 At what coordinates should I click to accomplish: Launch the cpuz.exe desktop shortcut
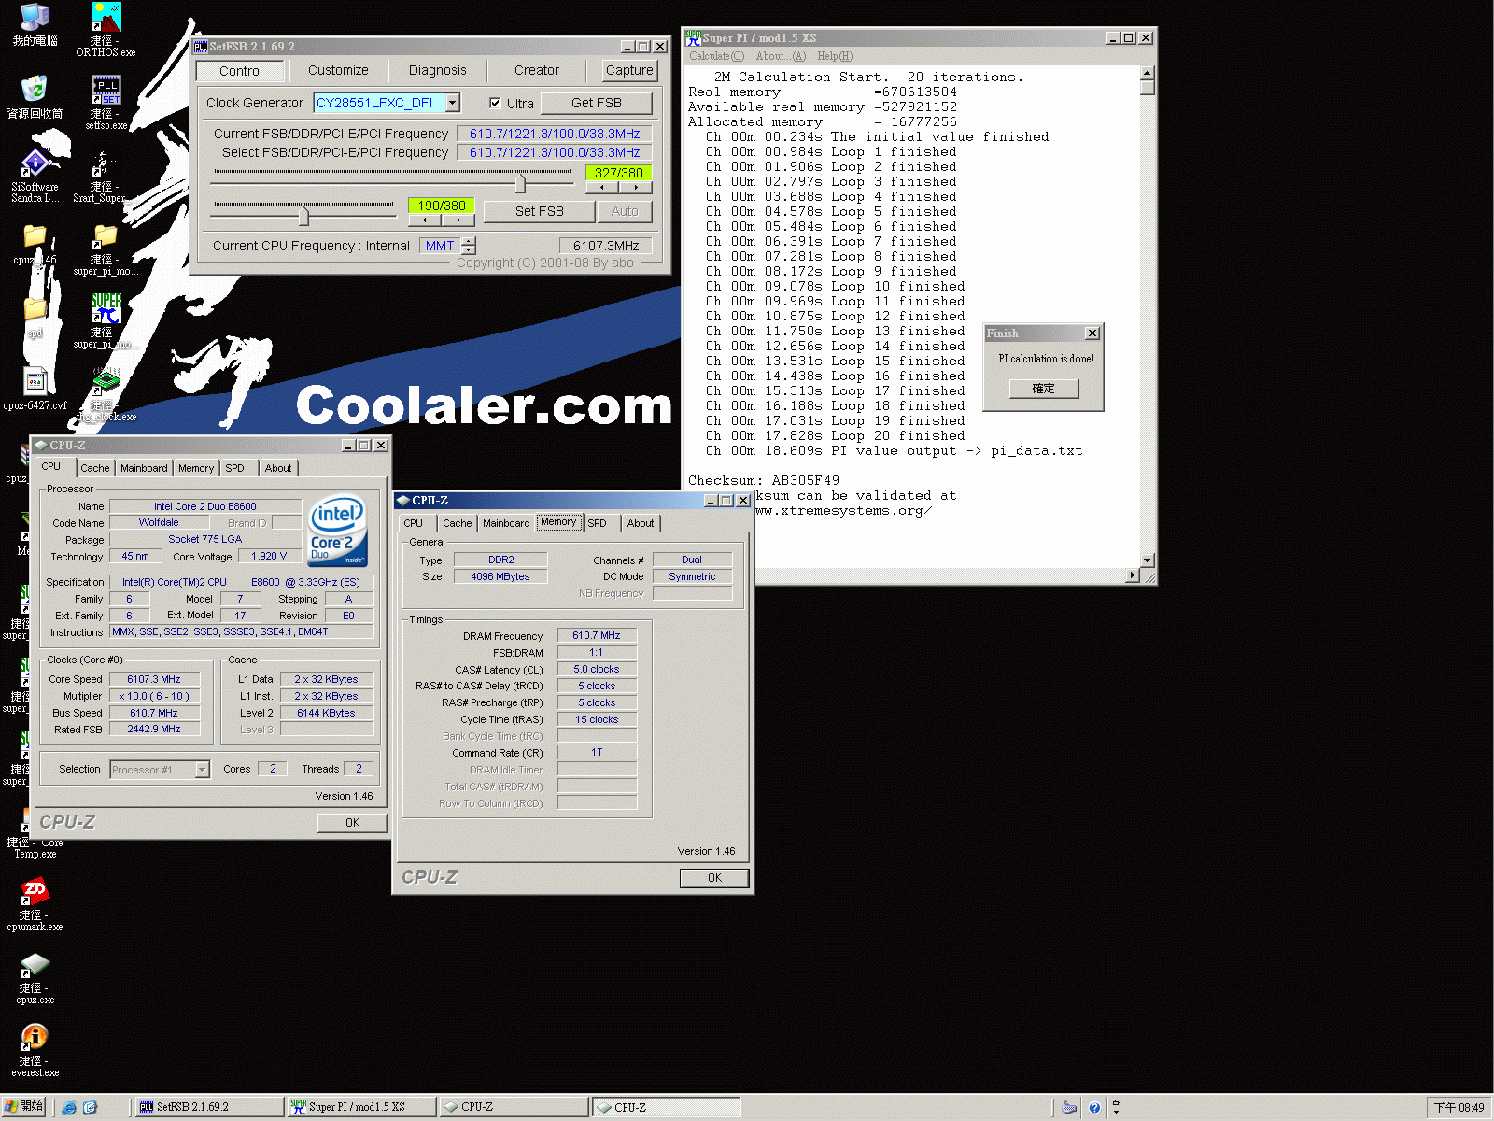pos(35,965)
